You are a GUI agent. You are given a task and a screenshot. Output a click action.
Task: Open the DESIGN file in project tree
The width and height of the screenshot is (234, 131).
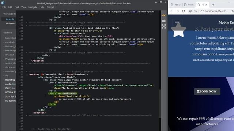click(x=10, y=92)
